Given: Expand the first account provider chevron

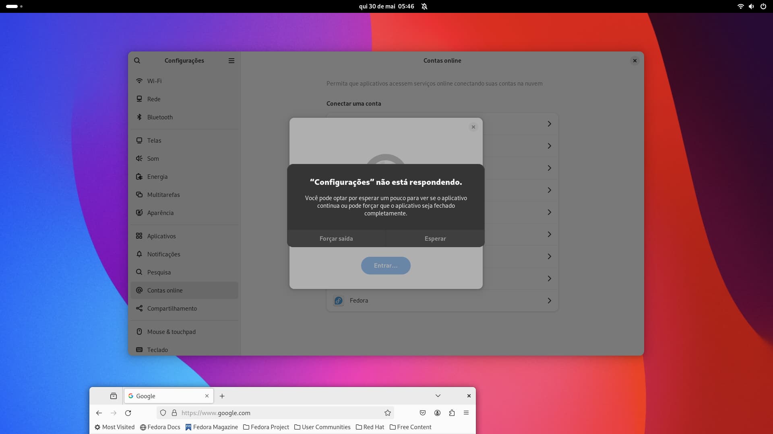Looking at the screenshot, I should pyautogui.click(x=549, y=124).
